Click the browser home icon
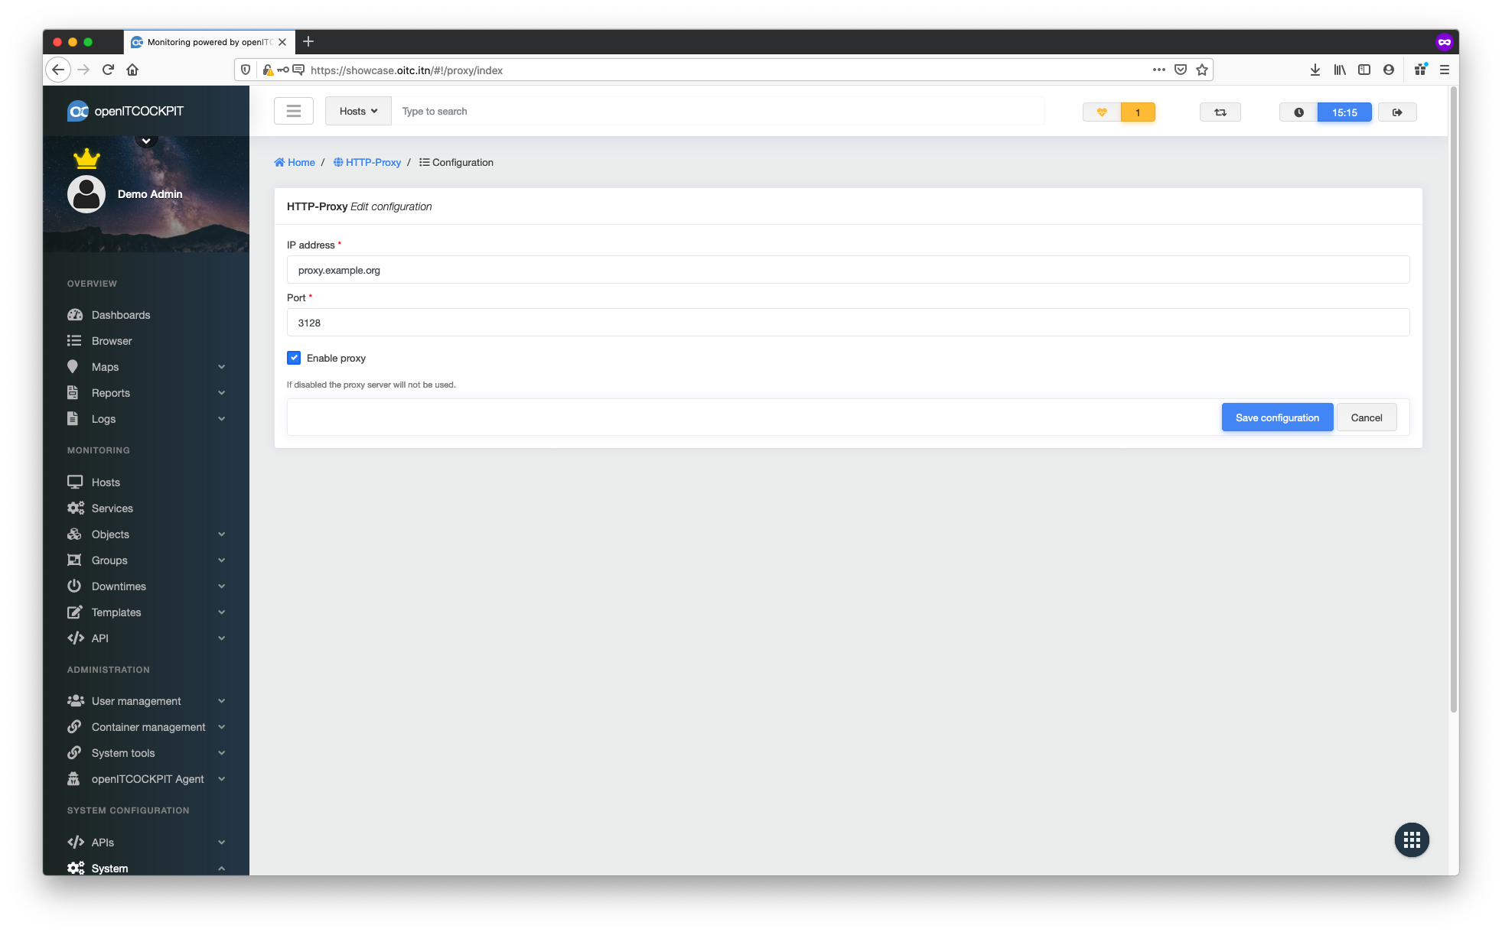Image resolution: width=1502 pixels, height=932 pixels. coord(132,70)
